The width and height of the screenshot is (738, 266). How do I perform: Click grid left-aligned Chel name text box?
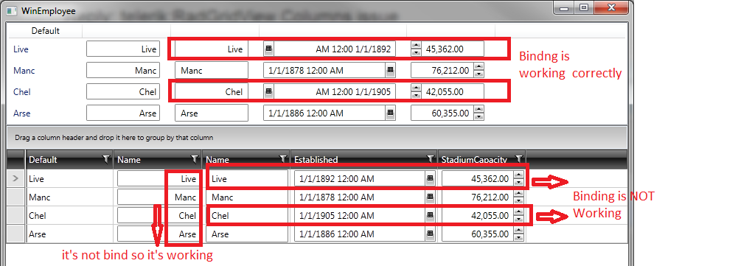[247, 216]
